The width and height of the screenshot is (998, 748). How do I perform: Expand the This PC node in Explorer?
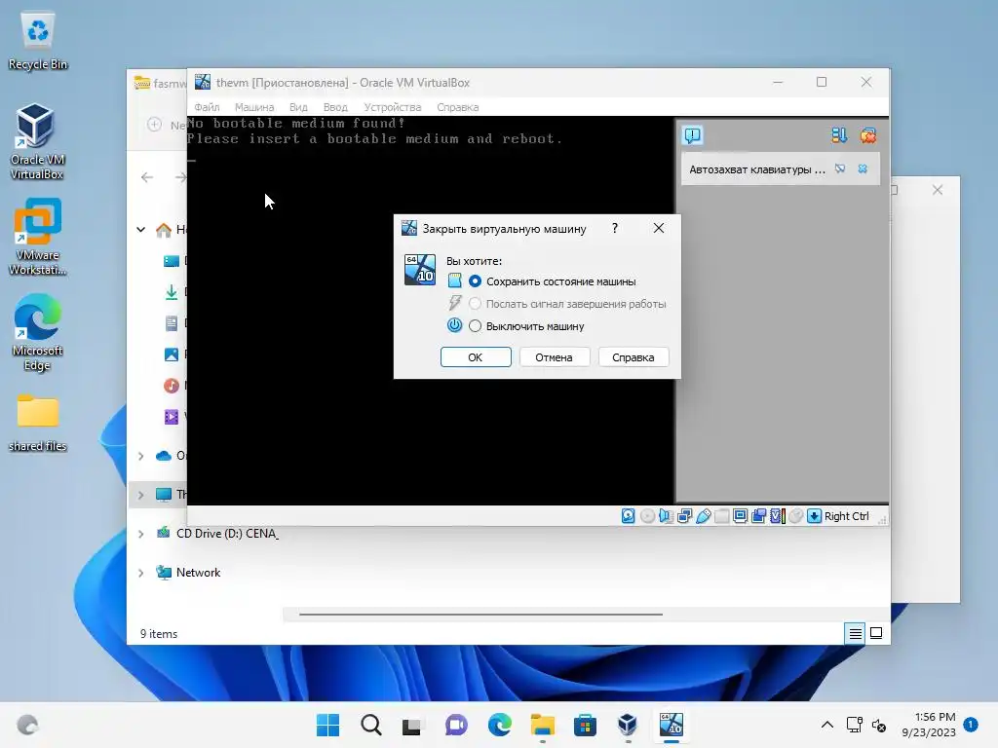click(140, 494)
